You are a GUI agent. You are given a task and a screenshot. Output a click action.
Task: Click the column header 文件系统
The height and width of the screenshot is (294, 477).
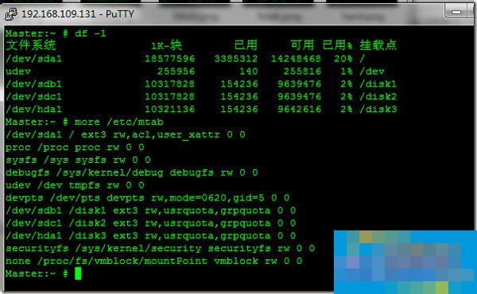point(31,45)
